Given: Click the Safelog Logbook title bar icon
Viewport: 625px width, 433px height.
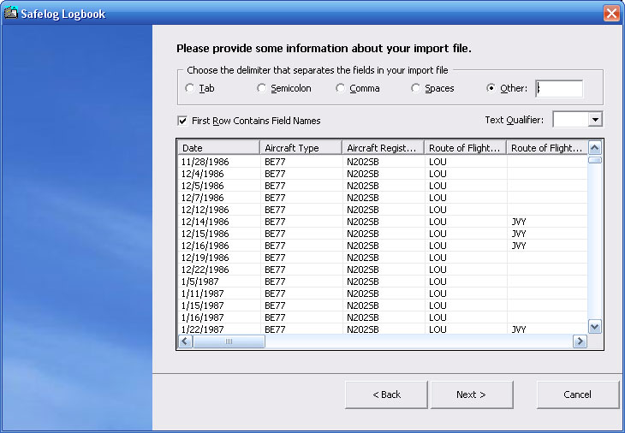Looking at the screenshot, I should (x=11, y=13).
